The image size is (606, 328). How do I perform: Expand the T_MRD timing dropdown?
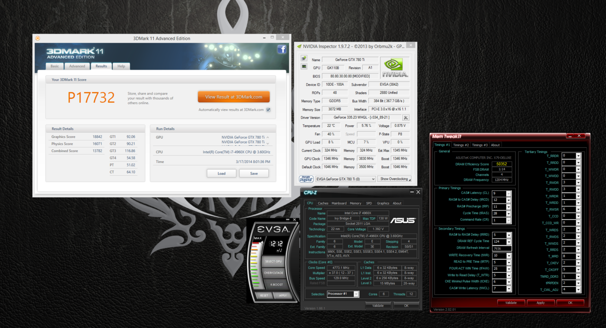[x=578, y=256]
